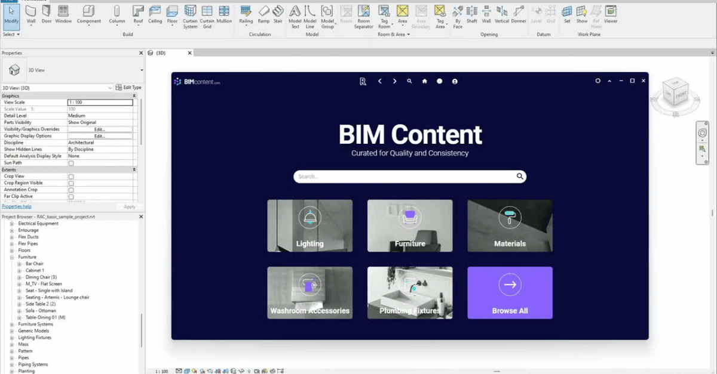The image size is (717, 374).
Task: Open the Materials category card
Action: (510, 225)
